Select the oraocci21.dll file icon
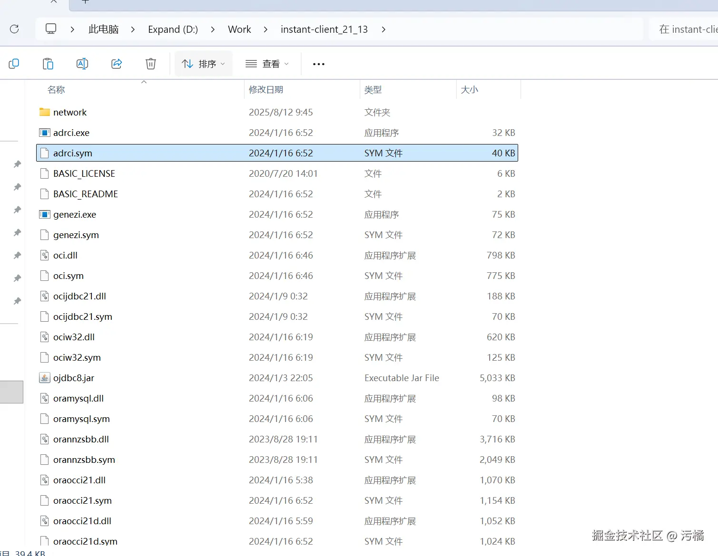 click(x=45, y=480)
